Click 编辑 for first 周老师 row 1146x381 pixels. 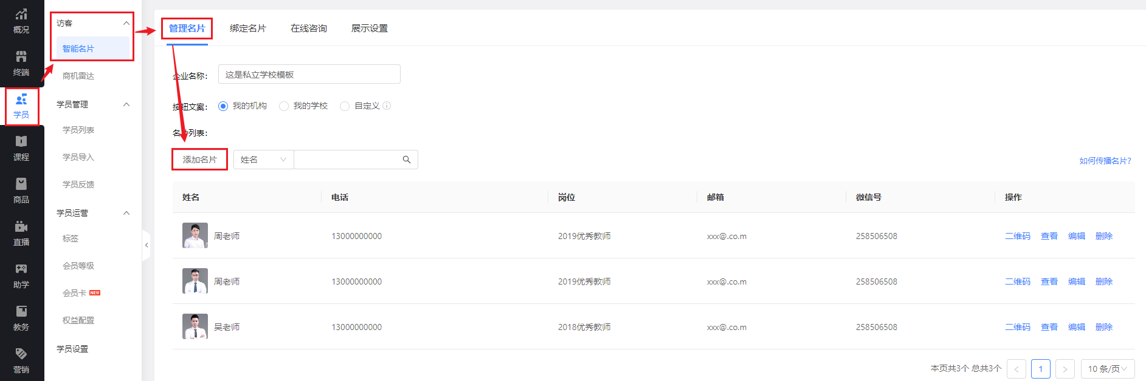point(1077,236)
